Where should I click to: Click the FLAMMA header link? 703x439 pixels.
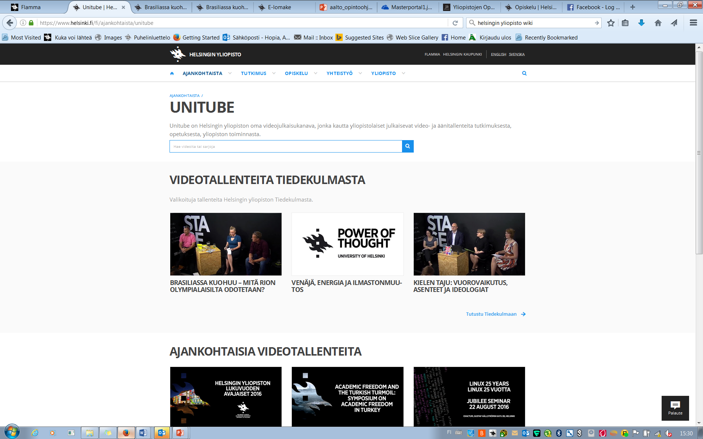click(432, 55)
